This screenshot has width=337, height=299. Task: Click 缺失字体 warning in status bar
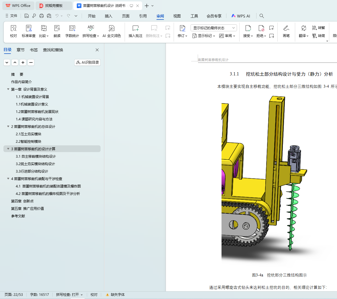(x=115, y=294)
